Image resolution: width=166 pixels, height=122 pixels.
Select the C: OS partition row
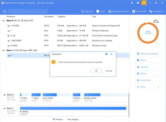68,35
